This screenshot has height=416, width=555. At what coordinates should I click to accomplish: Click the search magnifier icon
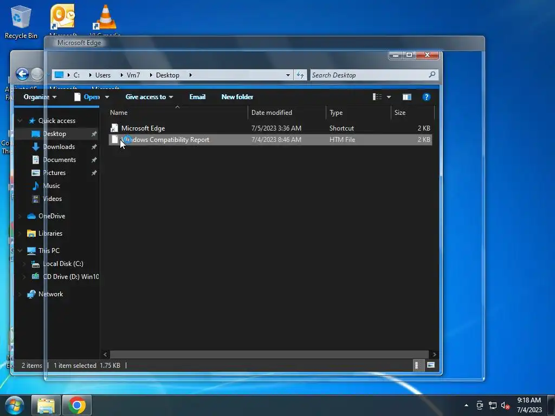[432, 75]
